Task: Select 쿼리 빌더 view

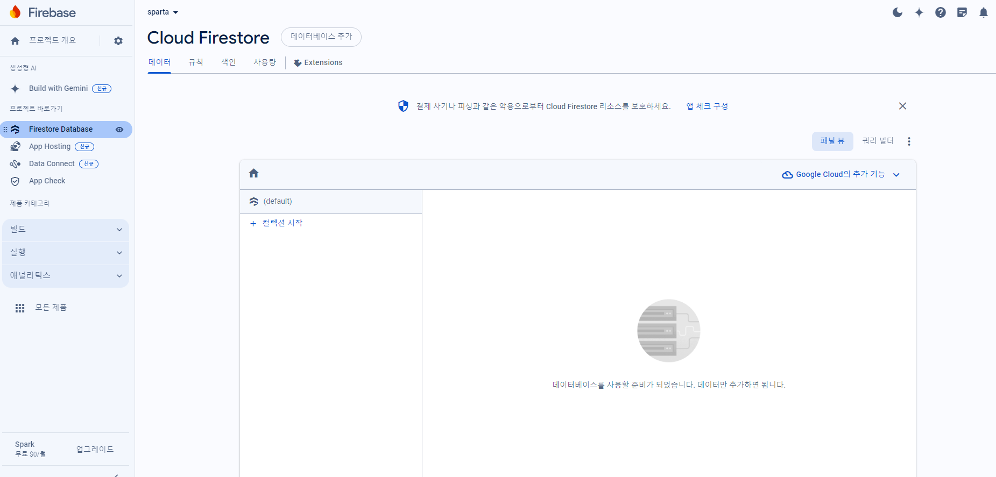Action: 878,141
